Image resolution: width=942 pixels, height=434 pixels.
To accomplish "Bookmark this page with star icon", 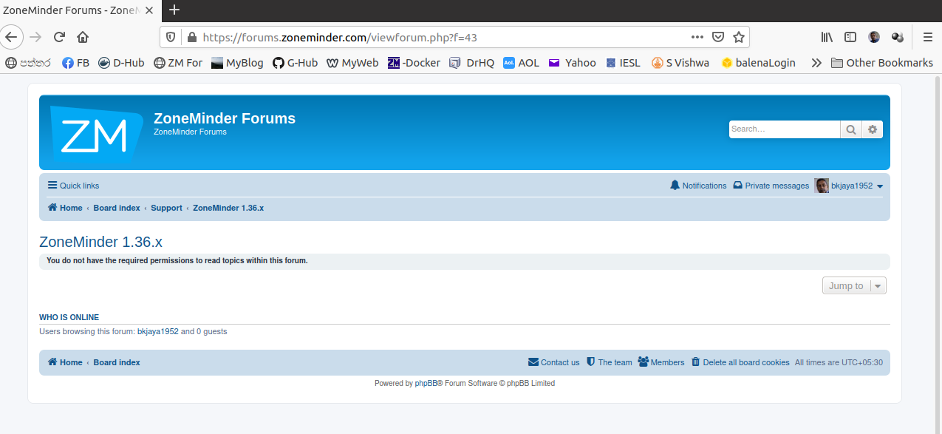I will coord(738,37).
